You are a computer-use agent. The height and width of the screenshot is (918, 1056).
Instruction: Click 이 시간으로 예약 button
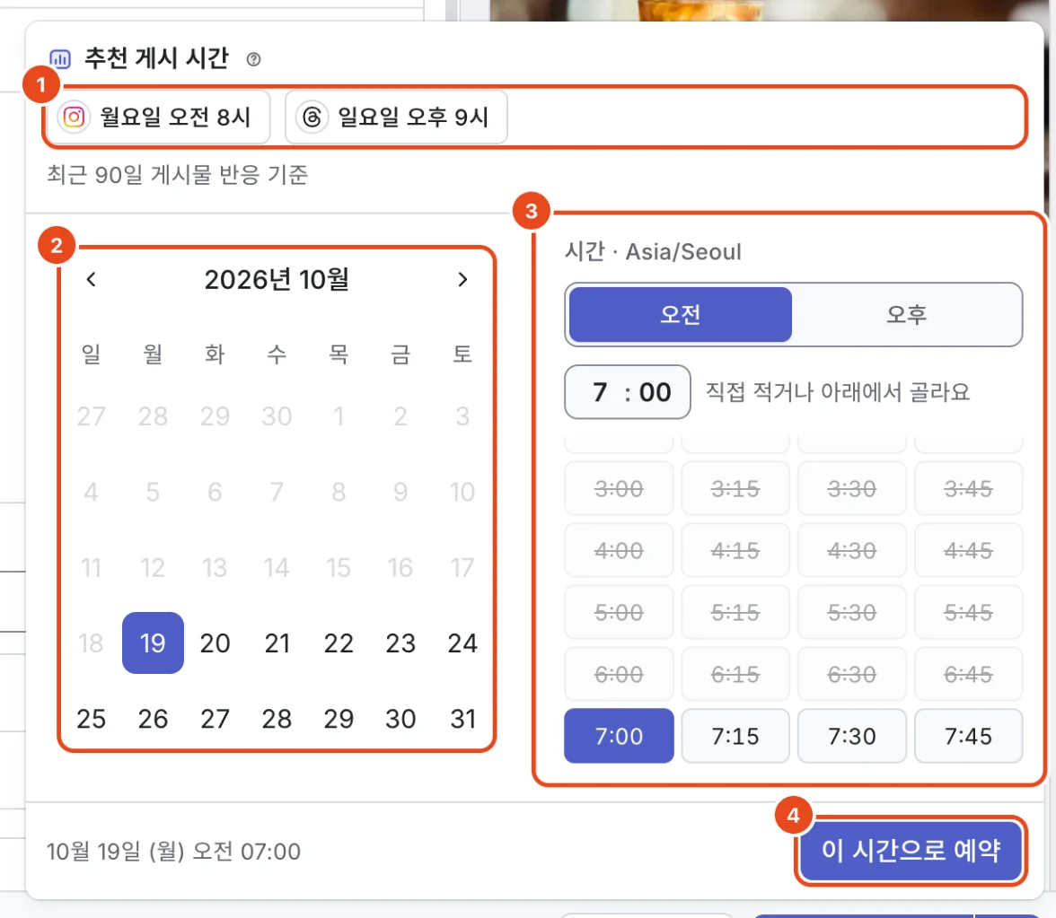(x=911, y=851)
